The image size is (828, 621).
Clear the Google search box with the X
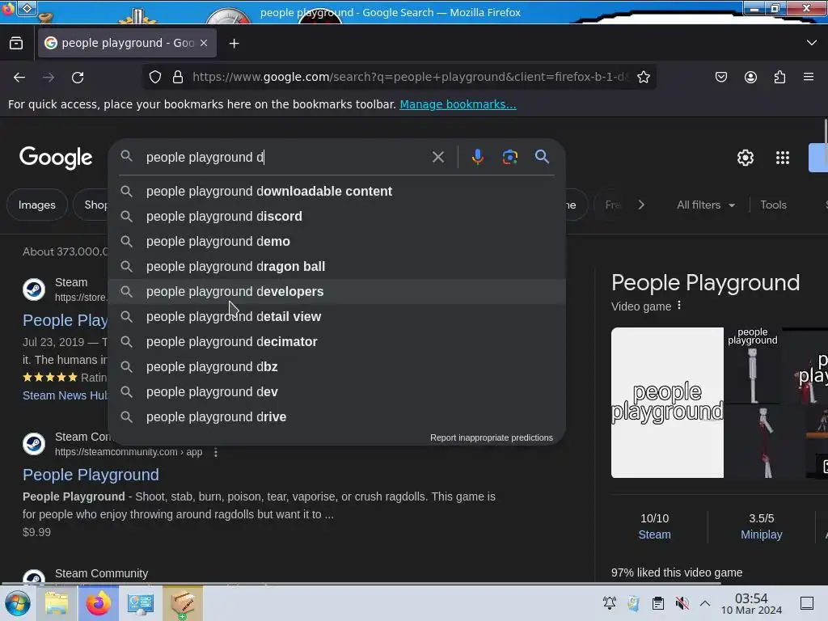click(437, 157)
